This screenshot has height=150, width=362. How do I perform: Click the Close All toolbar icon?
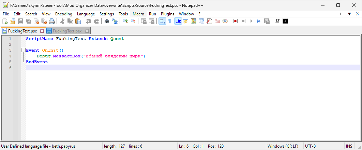[x=44, y=21]
